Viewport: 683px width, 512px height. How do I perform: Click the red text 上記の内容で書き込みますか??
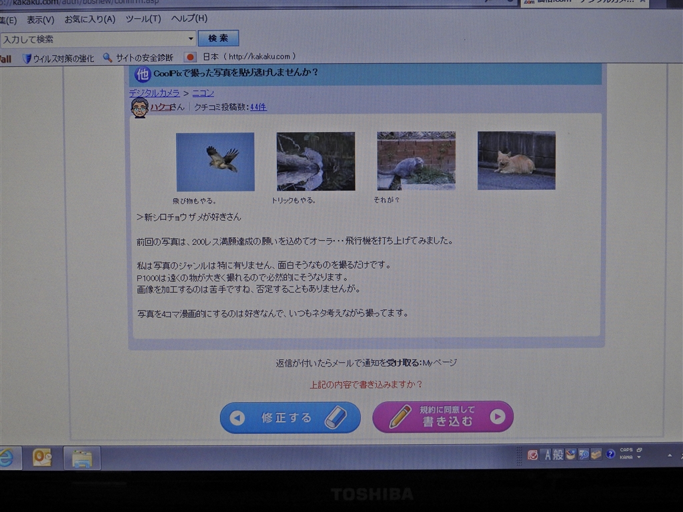[366, 385]
